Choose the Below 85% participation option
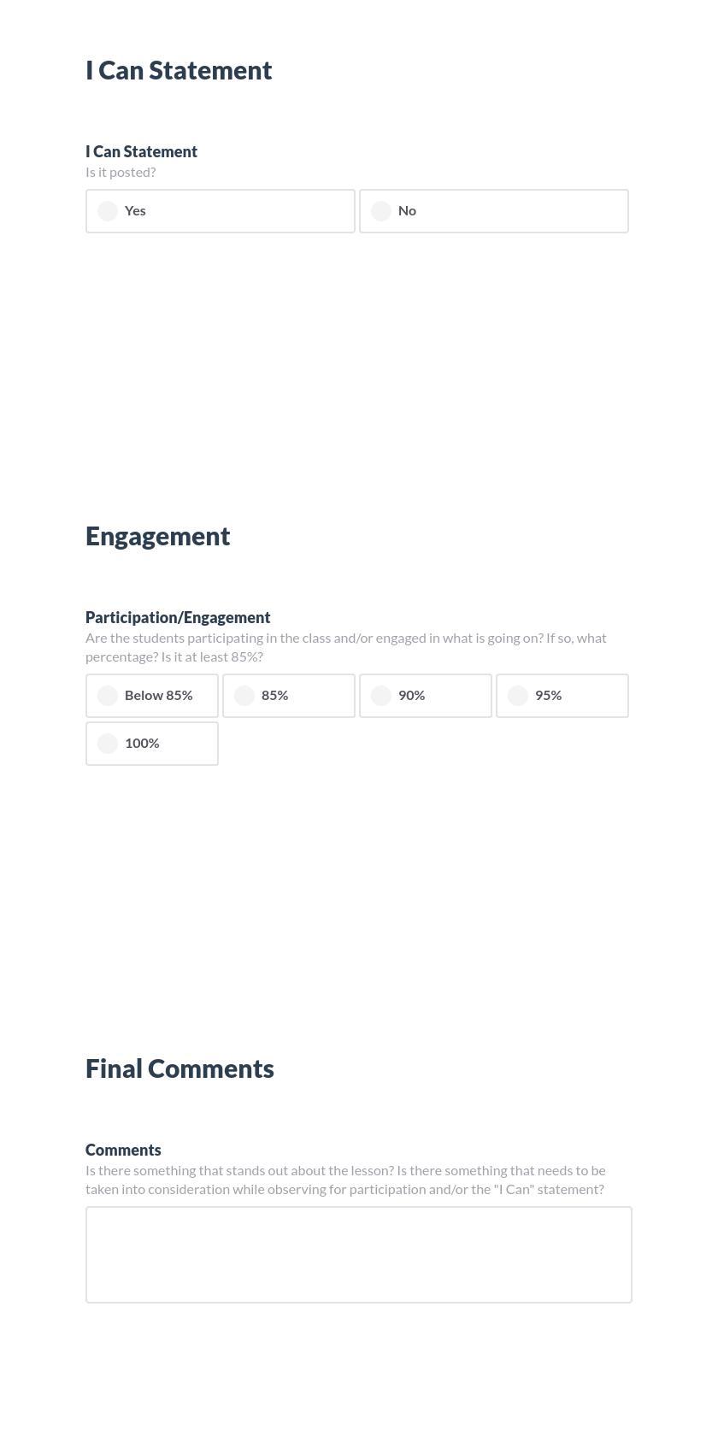718x1436 pixels. [x=151, y=695]
